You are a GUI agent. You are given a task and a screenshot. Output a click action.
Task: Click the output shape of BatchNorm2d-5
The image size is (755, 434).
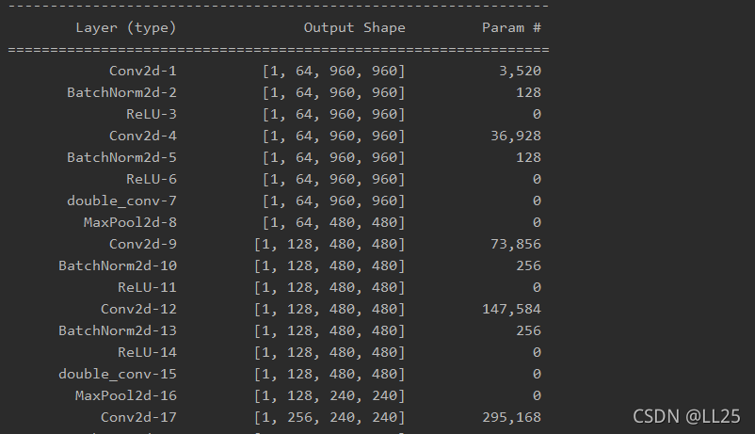(333, 158)
